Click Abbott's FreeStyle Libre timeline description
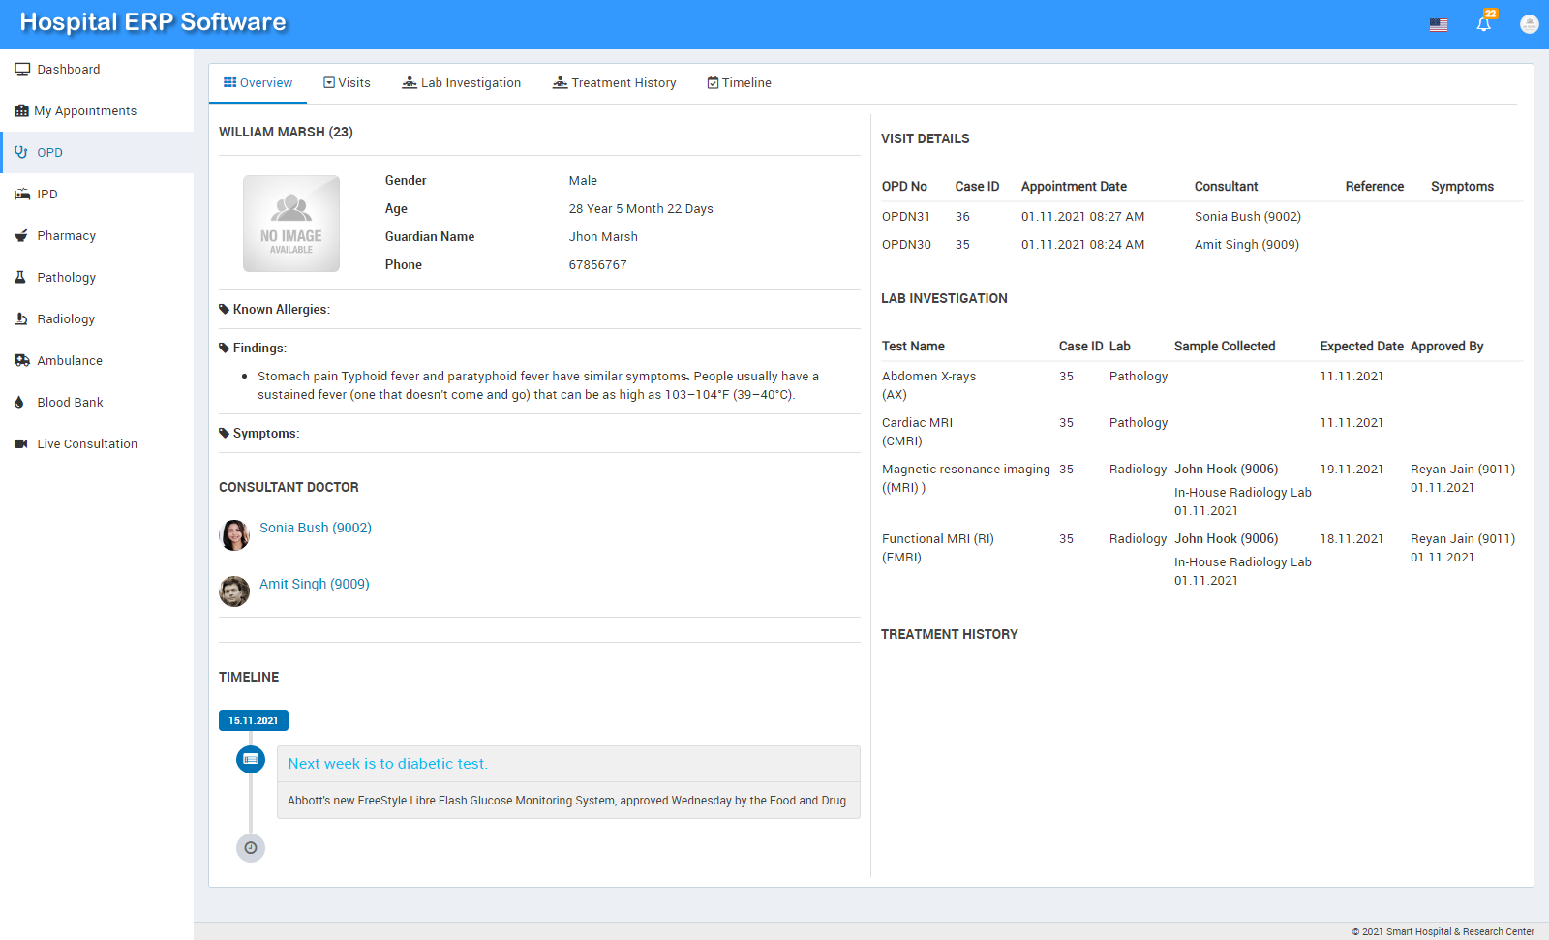 click(x=566, y=801)
